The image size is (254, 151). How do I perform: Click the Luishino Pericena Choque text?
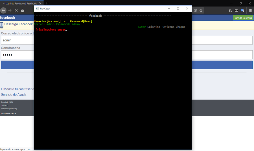[x=166, y=27]
